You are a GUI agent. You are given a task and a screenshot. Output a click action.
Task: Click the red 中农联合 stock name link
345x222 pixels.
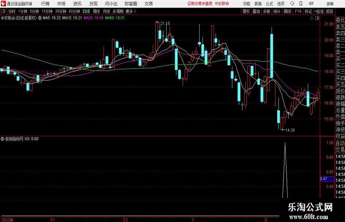[x=222, y=4]
